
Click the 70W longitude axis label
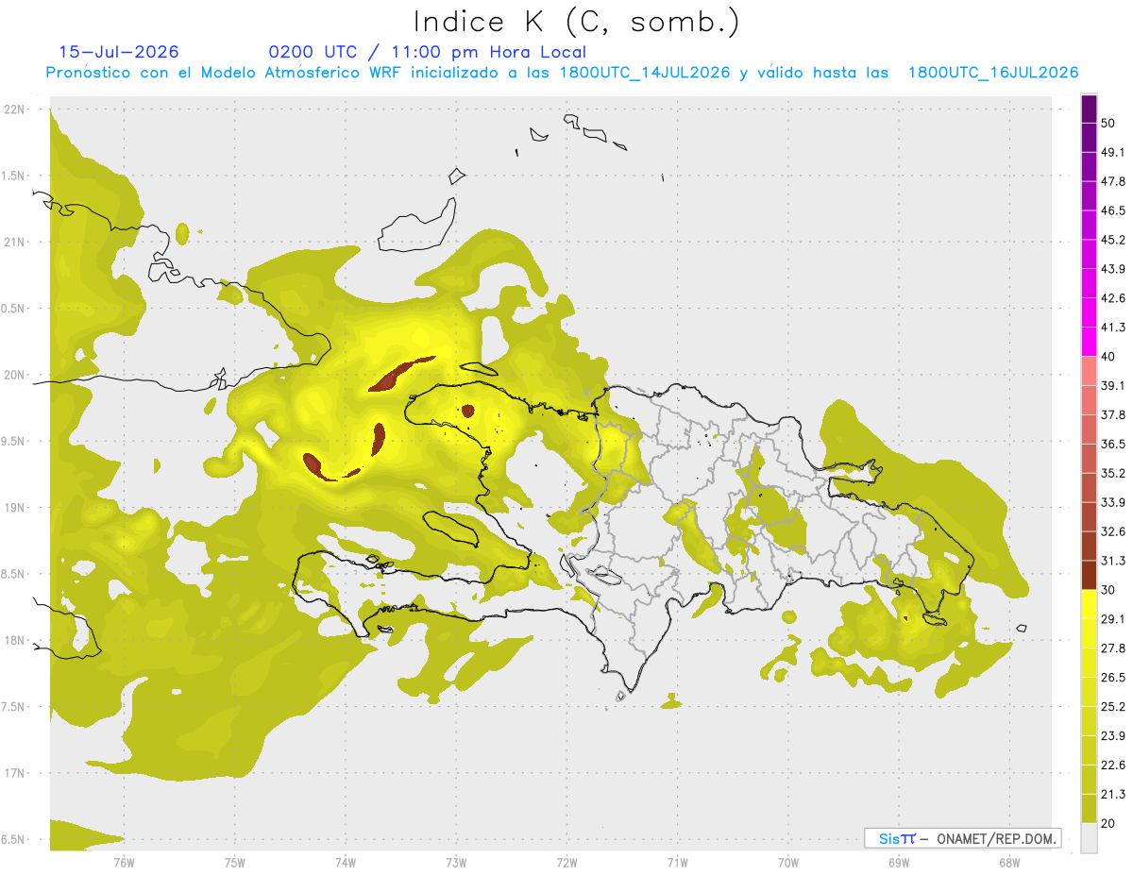788,862
